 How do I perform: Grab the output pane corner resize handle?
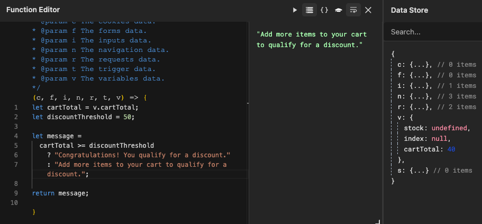point(378,221)
